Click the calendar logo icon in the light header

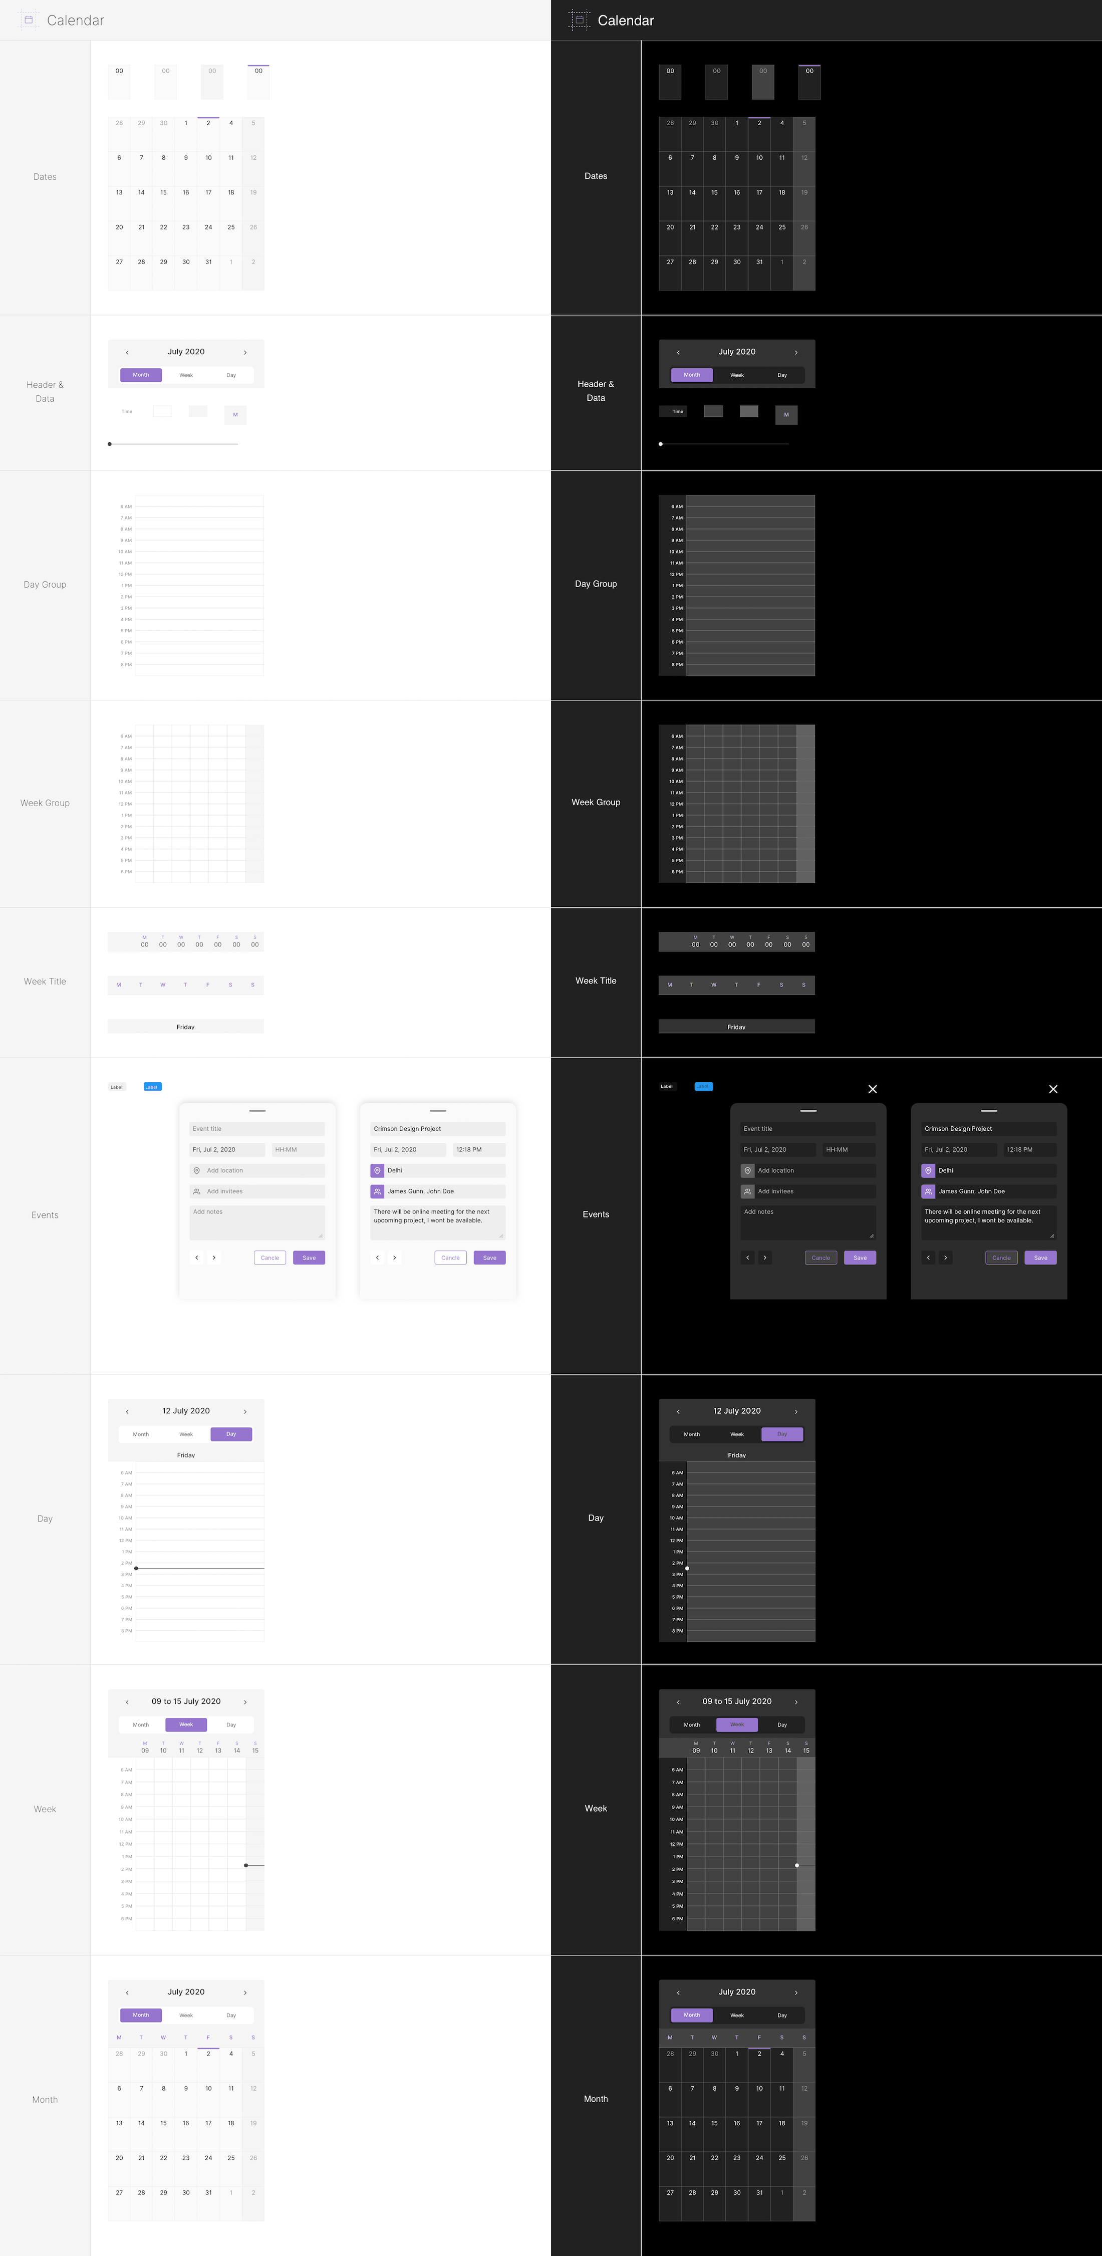pyautogui.click(x=28, y=20)
